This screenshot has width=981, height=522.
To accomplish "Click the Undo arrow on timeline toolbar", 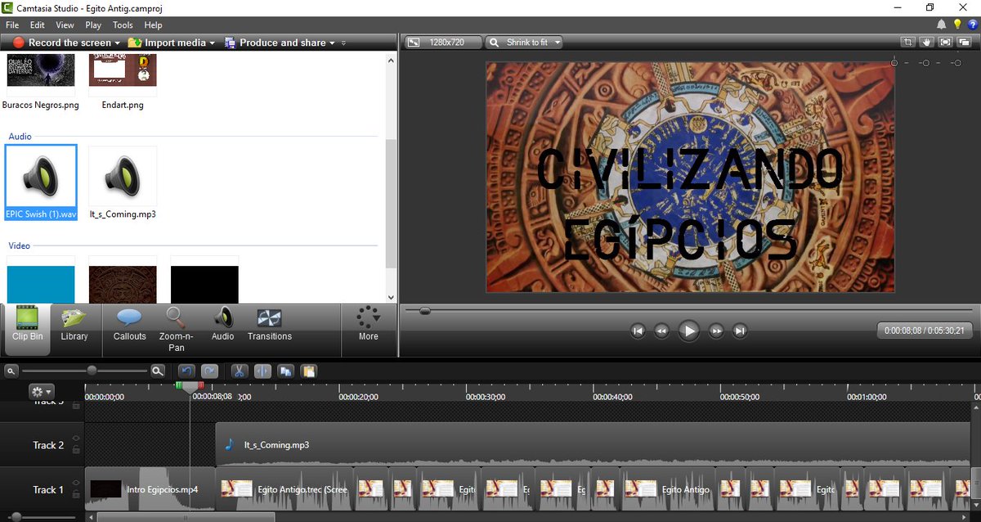I will [x=186, y=371].
